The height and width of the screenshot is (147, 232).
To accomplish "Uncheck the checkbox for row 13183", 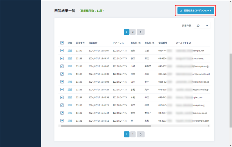I will click(62, 105).
